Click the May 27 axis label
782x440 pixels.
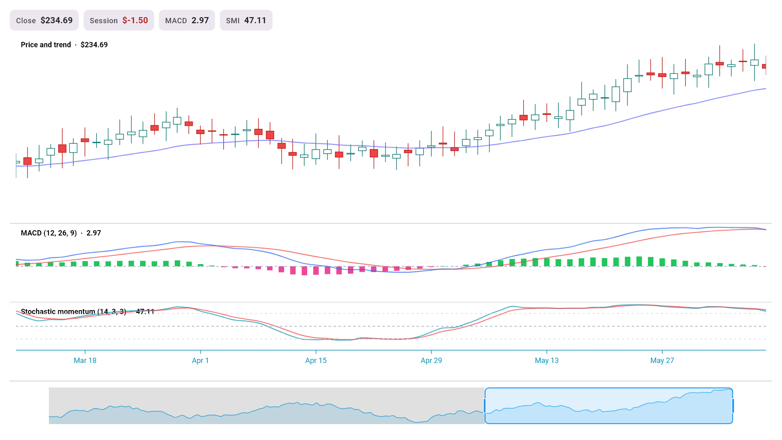coord(662,361)
